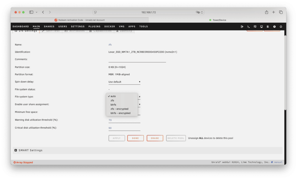Go to the Docker menu
The height and width of the screenshot is (179, 297).
click(x=110, y=26)
